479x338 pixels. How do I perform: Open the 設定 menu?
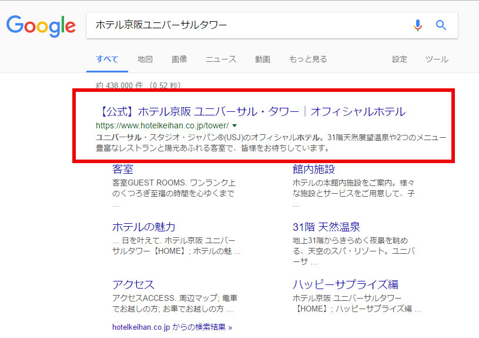400,59
